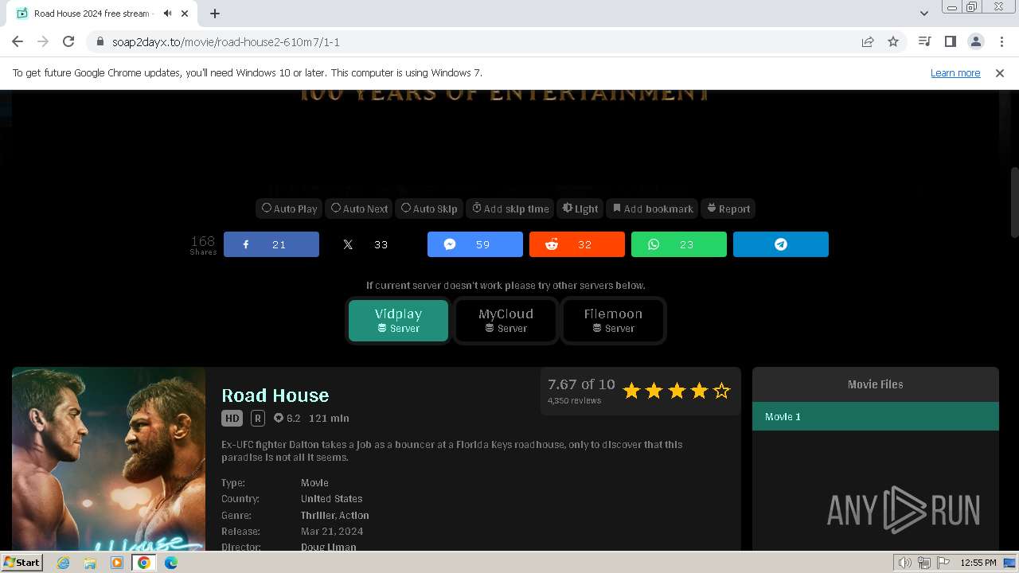This screenshot has height=573, width=1019.
Task: Click the HD quality badge
Action: click(232, 418)
